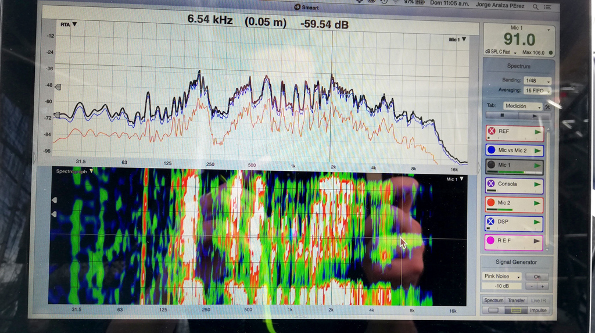Decrease generator level with minus button
The image size is (595, 333).
pyautogui.click(x=532, y=287)
